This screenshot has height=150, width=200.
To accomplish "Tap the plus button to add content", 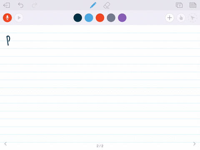I will point(170,18).
